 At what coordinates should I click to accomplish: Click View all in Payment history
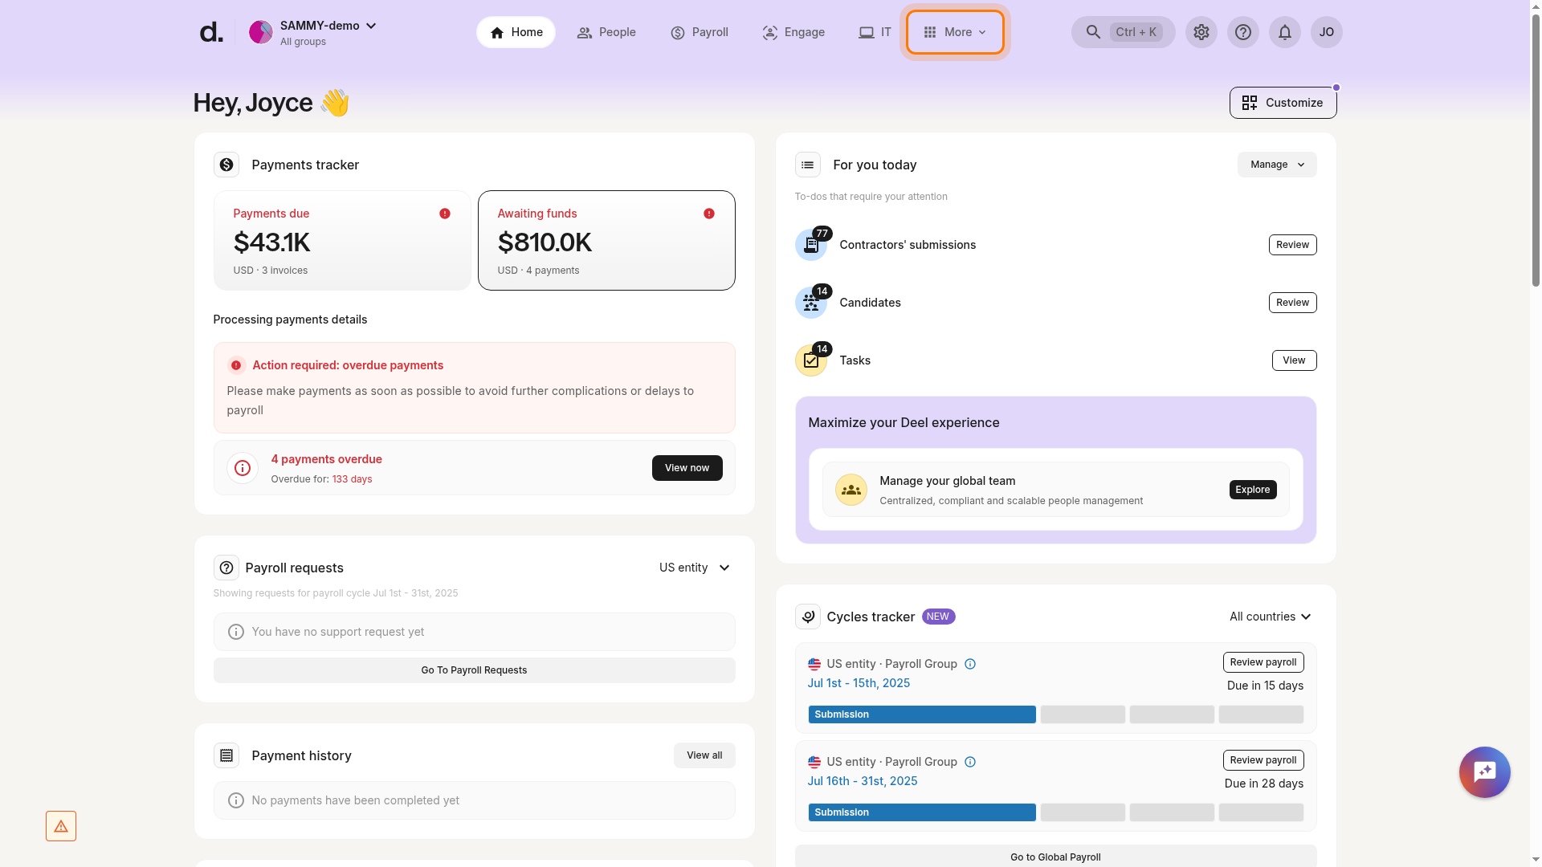tap(704, 755)
